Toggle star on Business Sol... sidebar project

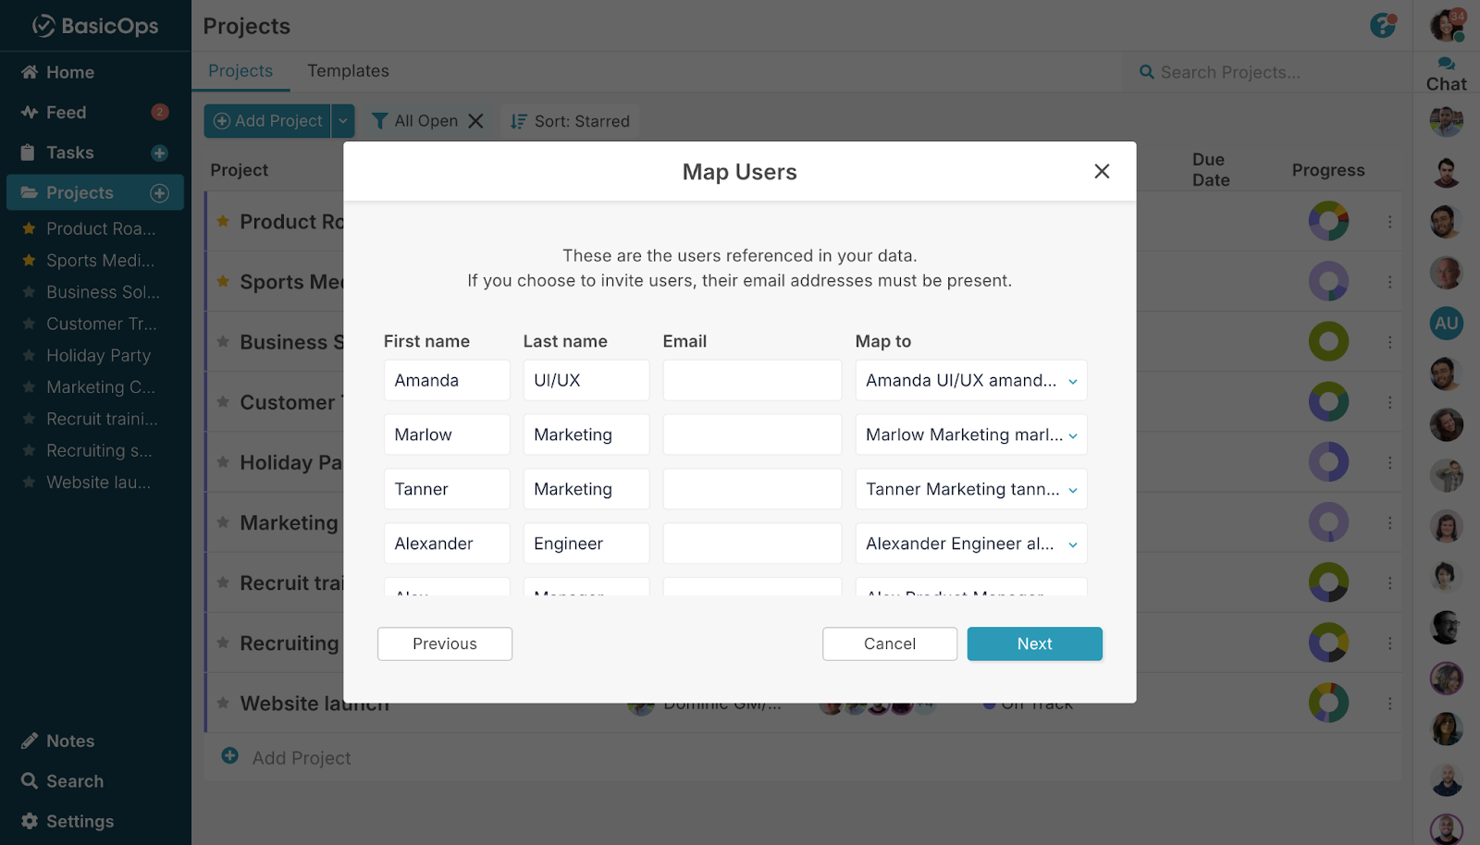coord(29,292)
